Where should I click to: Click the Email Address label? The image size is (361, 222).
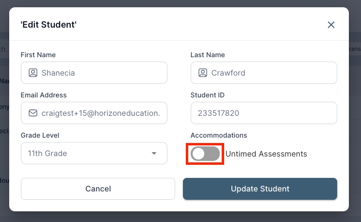(44, 95)
